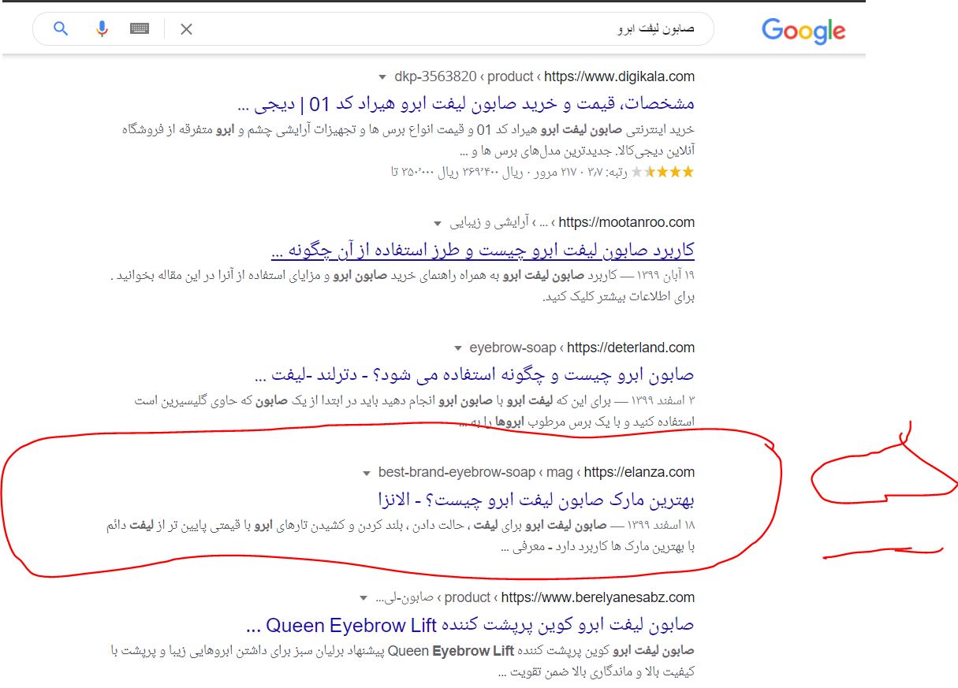Screen dimensions: 958x688
Task: Expand dropdown arrow beside digikala.com URL
Action: click(x=383, y=77)
